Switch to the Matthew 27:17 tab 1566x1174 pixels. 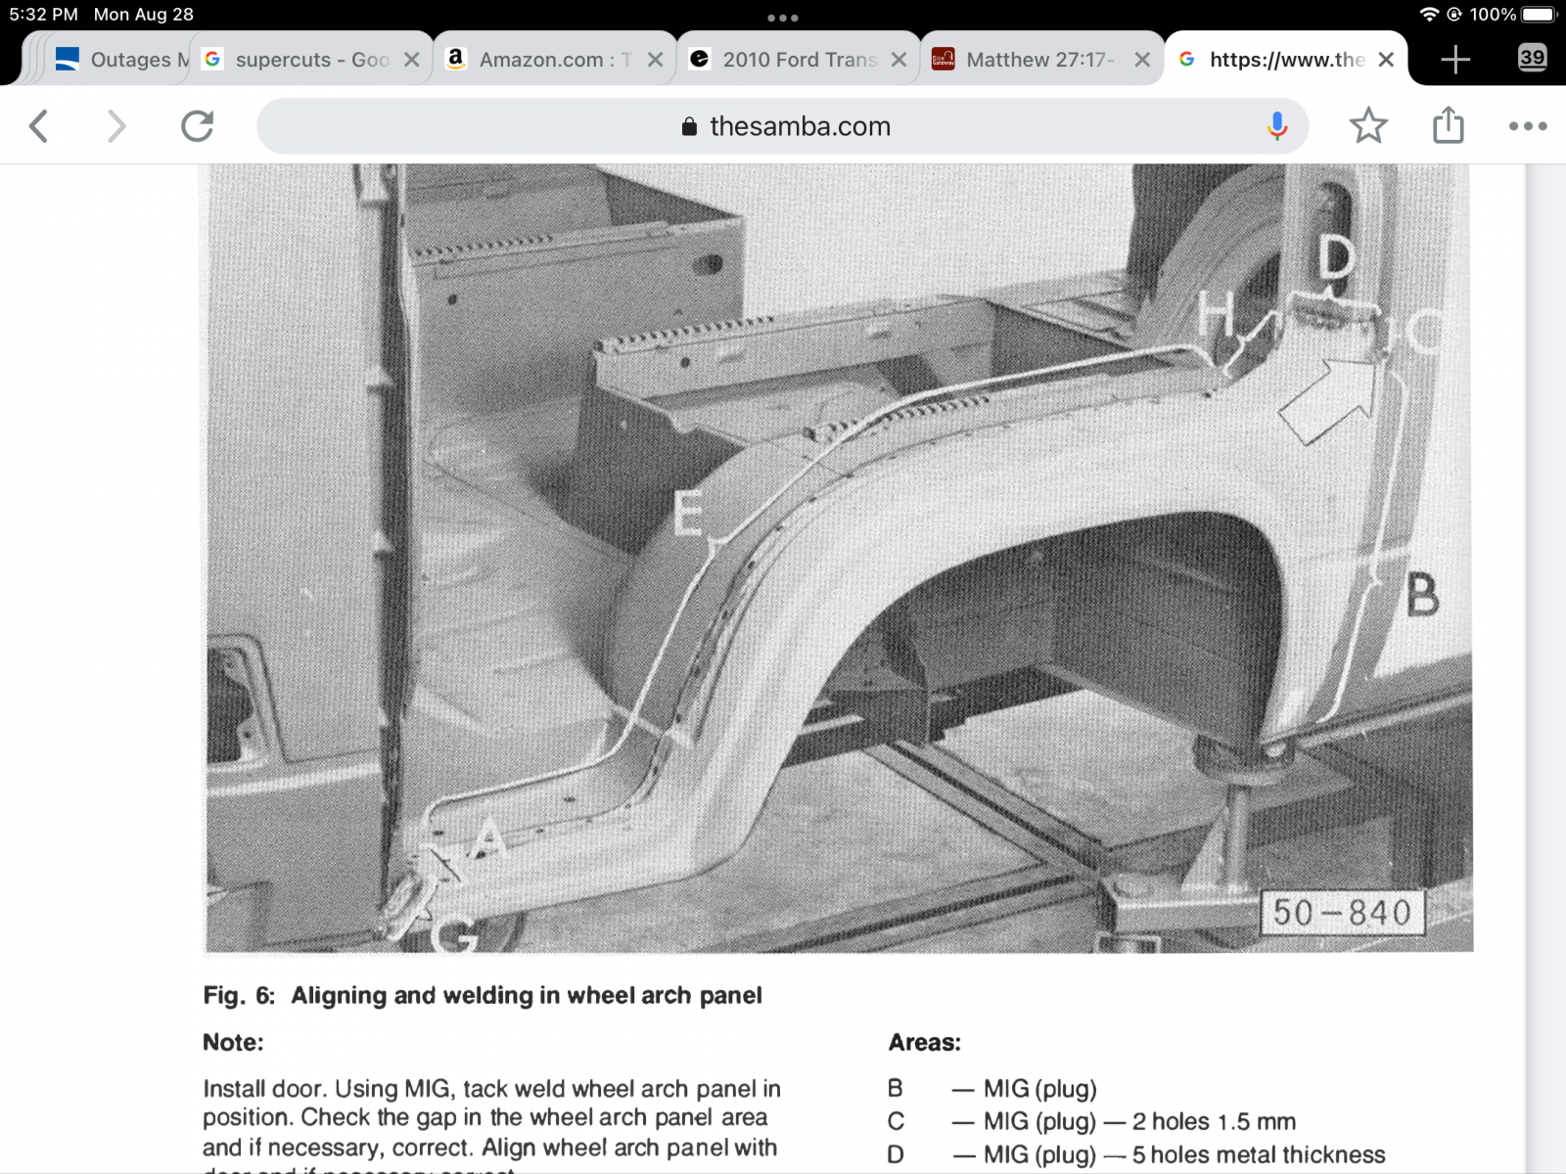click(1033, 60)
